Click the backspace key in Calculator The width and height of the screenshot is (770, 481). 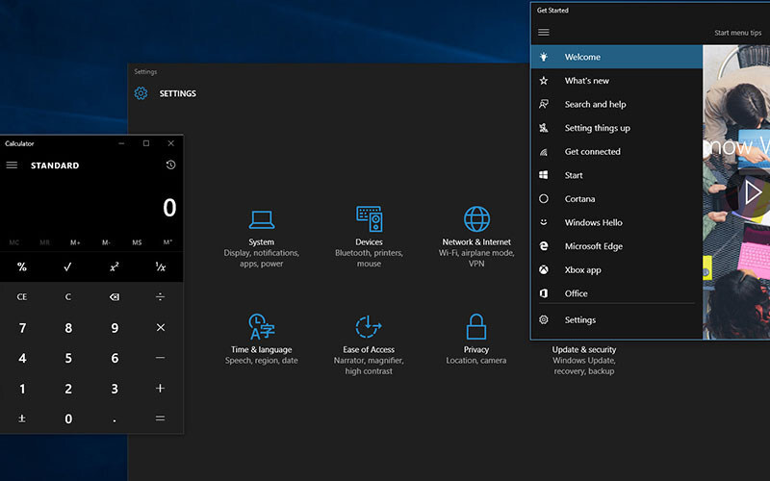tap(115, 297)
